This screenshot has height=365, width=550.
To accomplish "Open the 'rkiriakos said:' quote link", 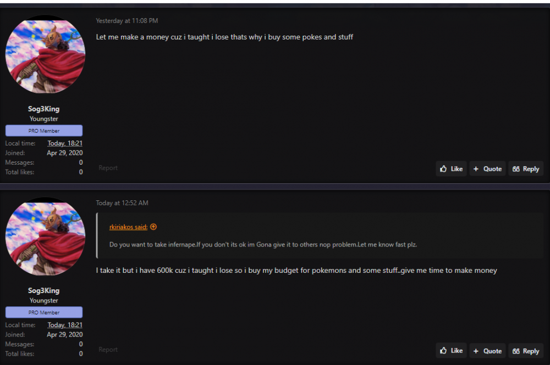I will pyautogui.click(x=128, y=227).
